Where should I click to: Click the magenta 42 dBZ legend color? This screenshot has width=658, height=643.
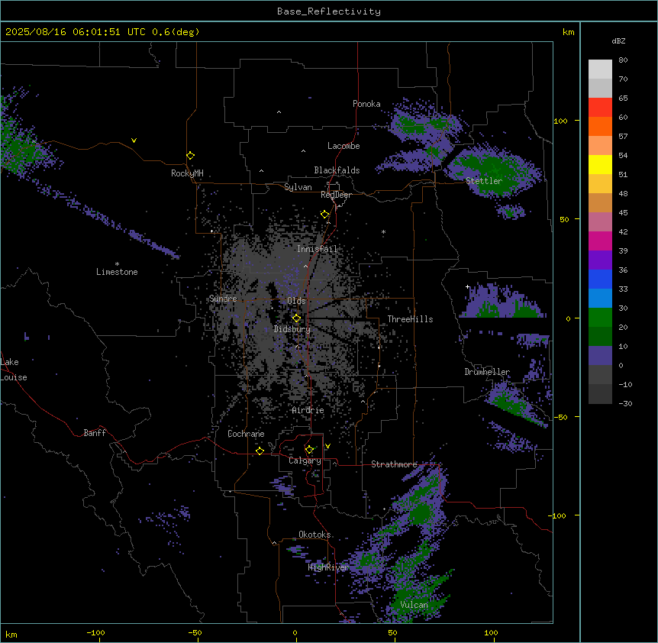pyautogui.click(x=600, y=241)
